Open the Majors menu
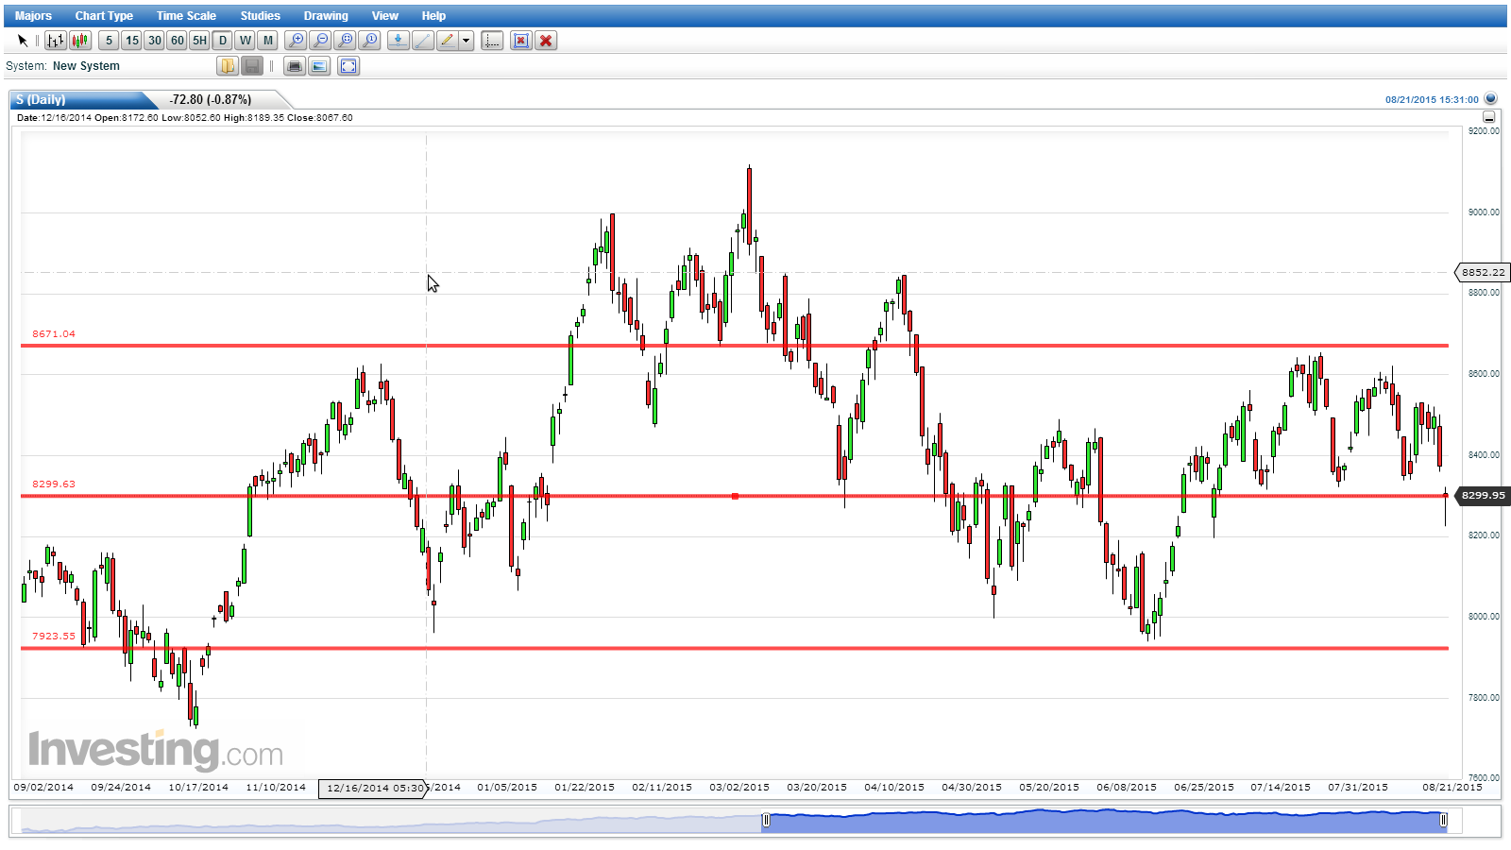The height and width of the screenshot is (850, 1511). click(33, 16)
